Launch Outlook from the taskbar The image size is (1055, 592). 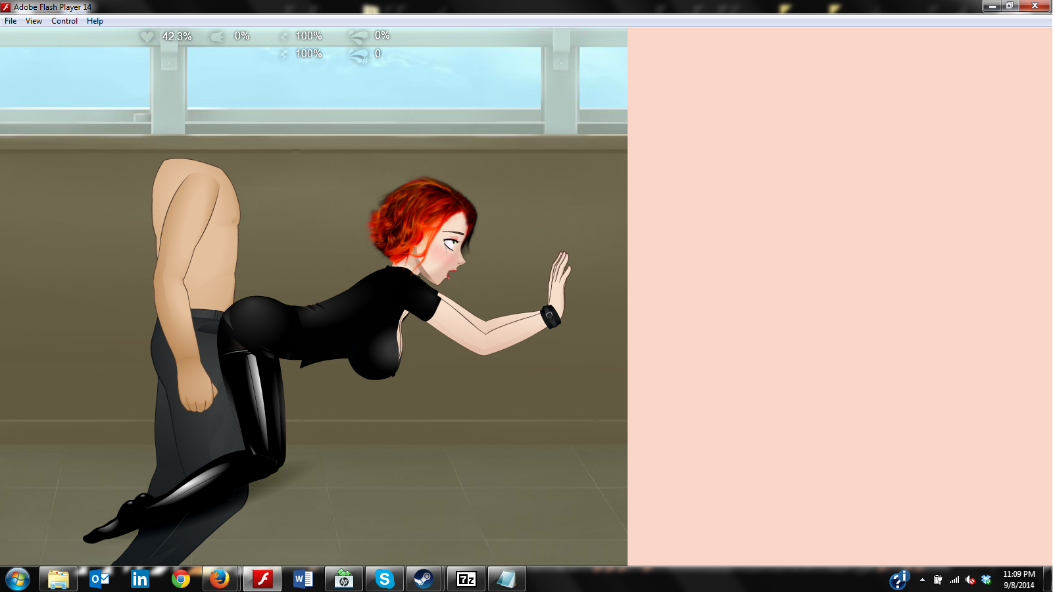[99, 580]
